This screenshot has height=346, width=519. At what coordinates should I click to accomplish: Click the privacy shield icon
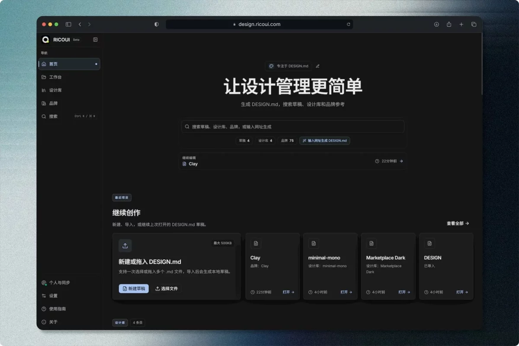pyautogui.click(x=157, y=24)
